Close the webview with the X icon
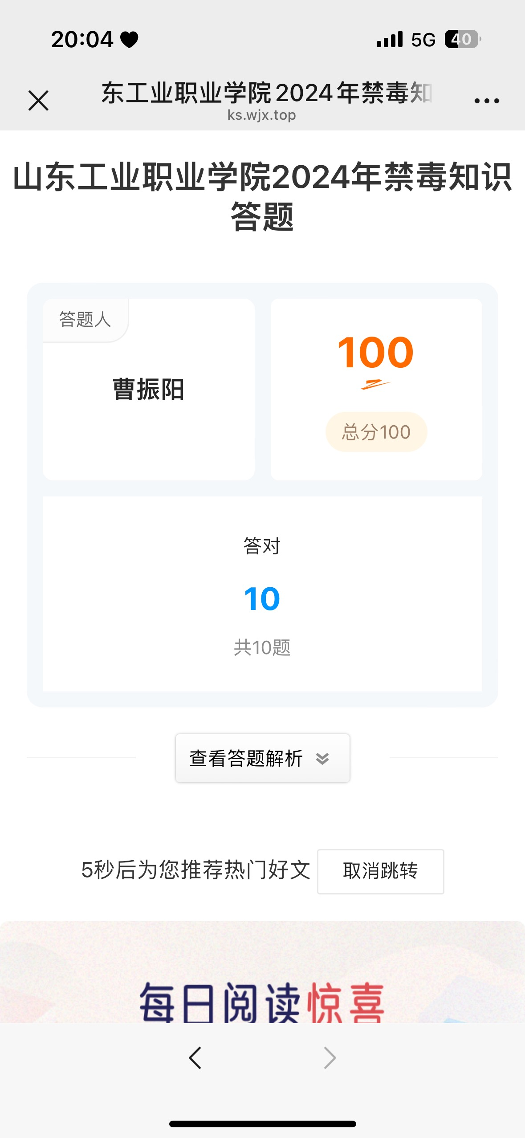The image size is (525, 1138). point(38,100)
